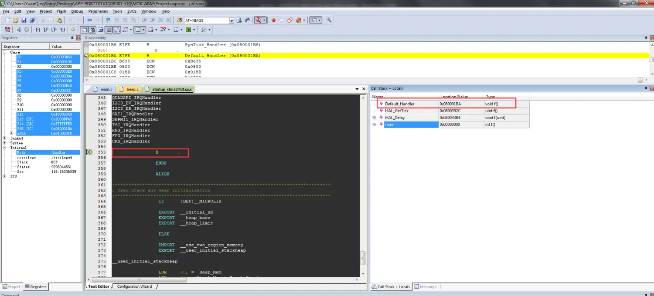Open the Peripherals menu
The height and width of the screenshot is (296, 654).
98,11
